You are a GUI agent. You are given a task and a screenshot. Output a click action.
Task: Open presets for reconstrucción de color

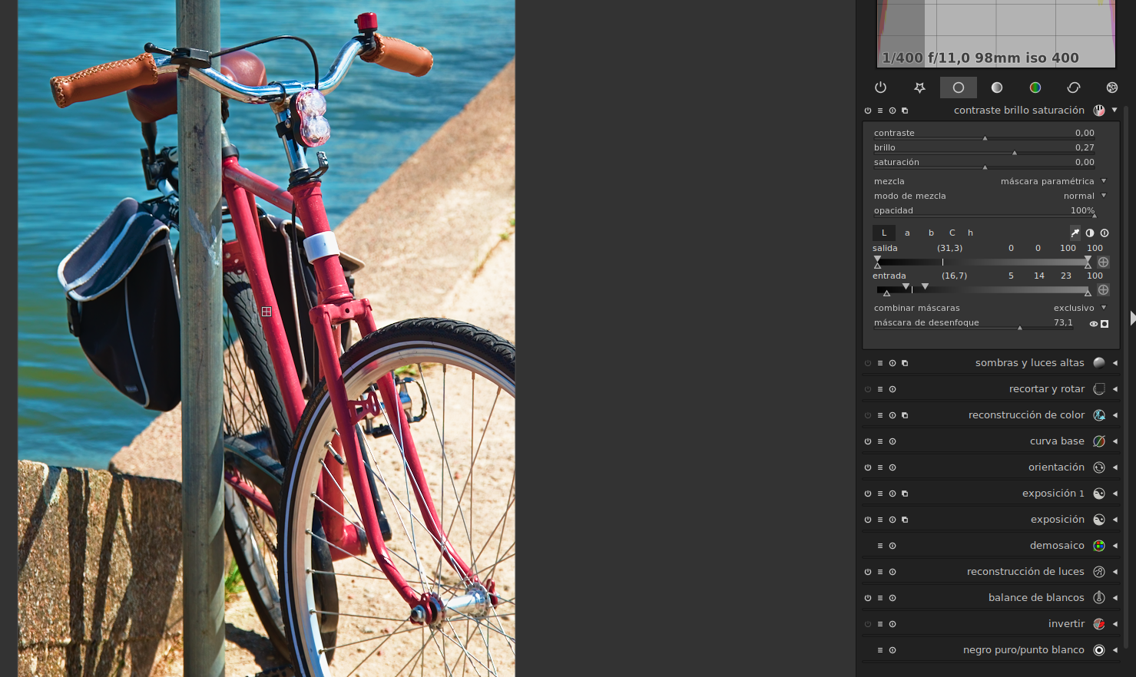click(880, 415)
